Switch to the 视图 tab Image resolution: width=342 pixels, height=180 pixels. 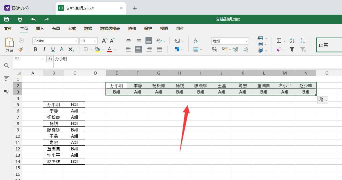(x=164, y=29)
